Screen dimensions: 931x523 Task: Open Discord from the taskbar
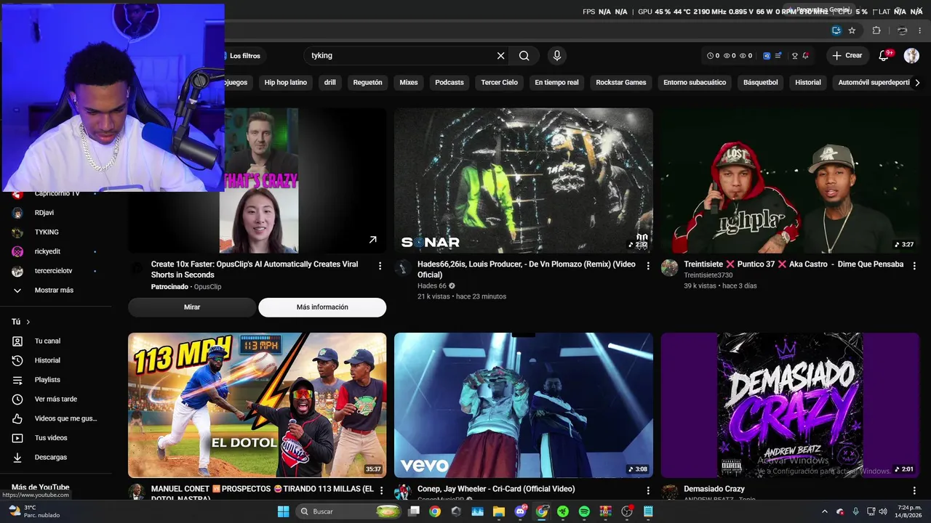pos(520,511)
